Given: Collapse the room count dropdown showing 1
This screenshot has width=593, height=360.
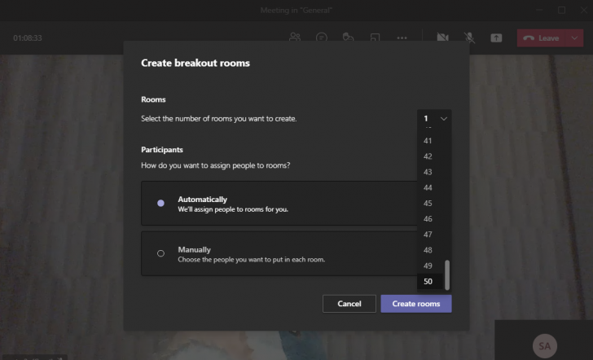Looking at the screenshot, I should point(434,119).
